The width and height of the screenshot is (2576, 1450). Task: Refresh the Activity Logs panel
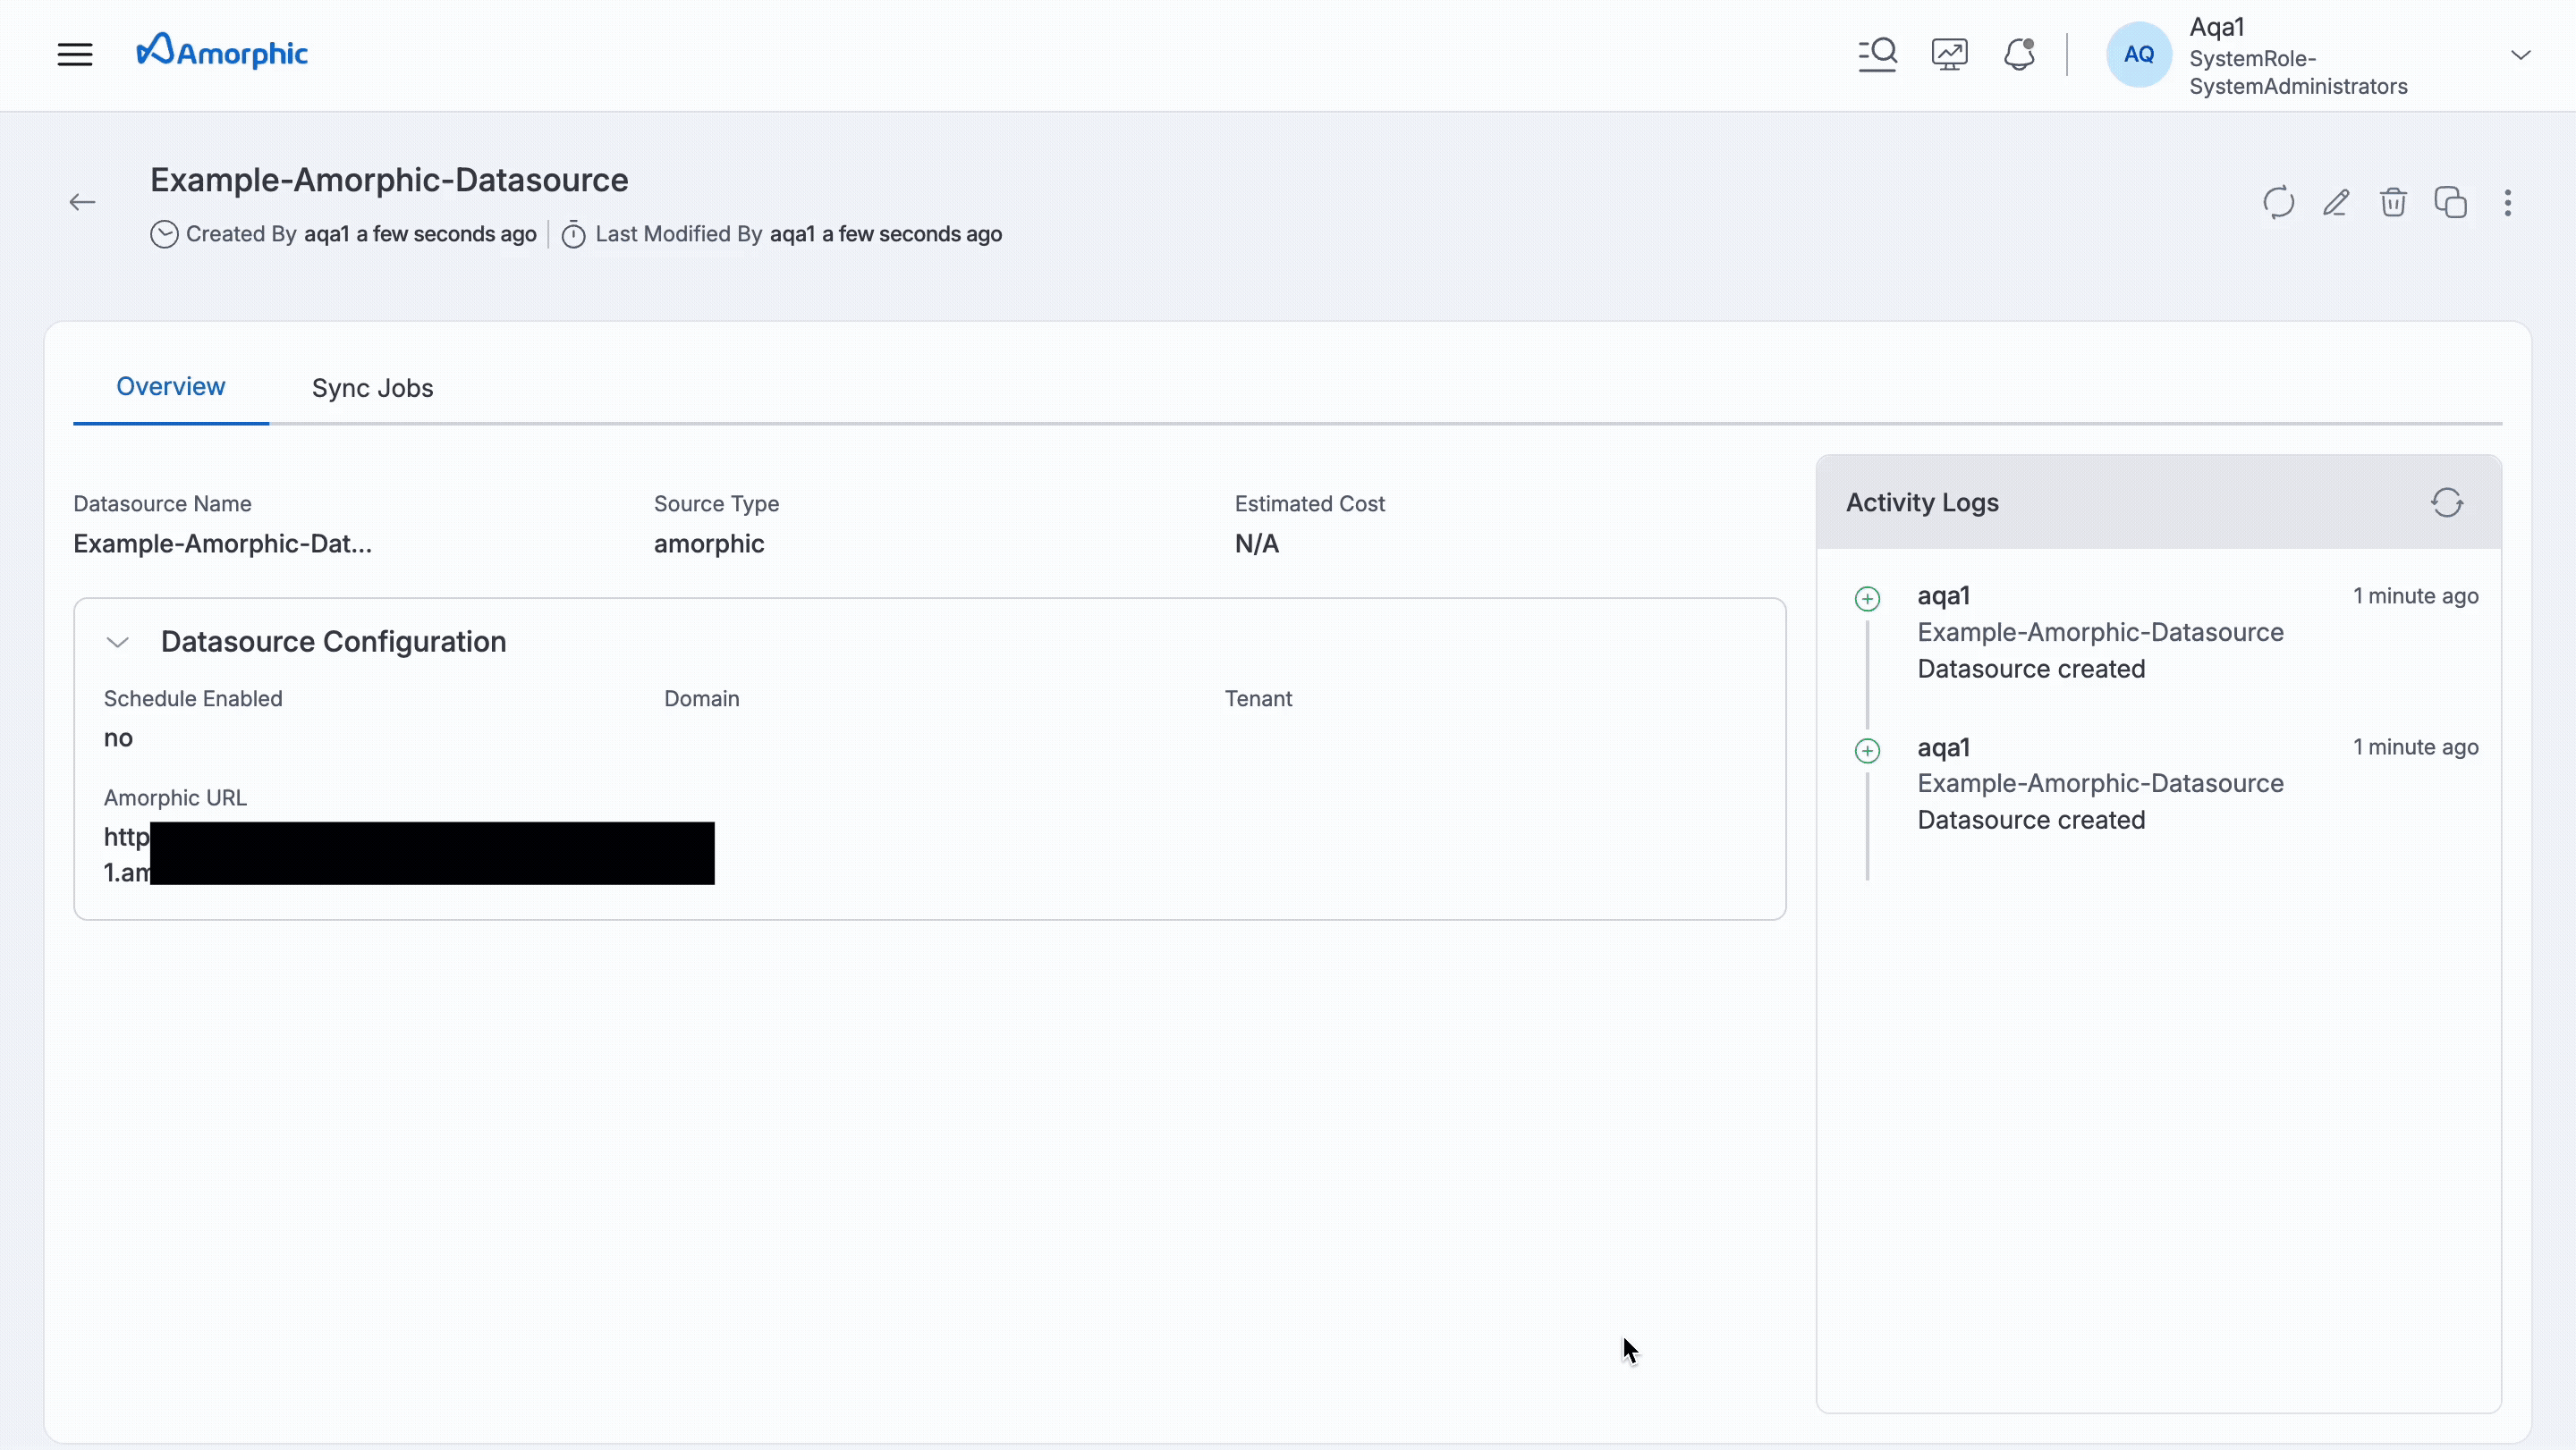coord(2448,502)
